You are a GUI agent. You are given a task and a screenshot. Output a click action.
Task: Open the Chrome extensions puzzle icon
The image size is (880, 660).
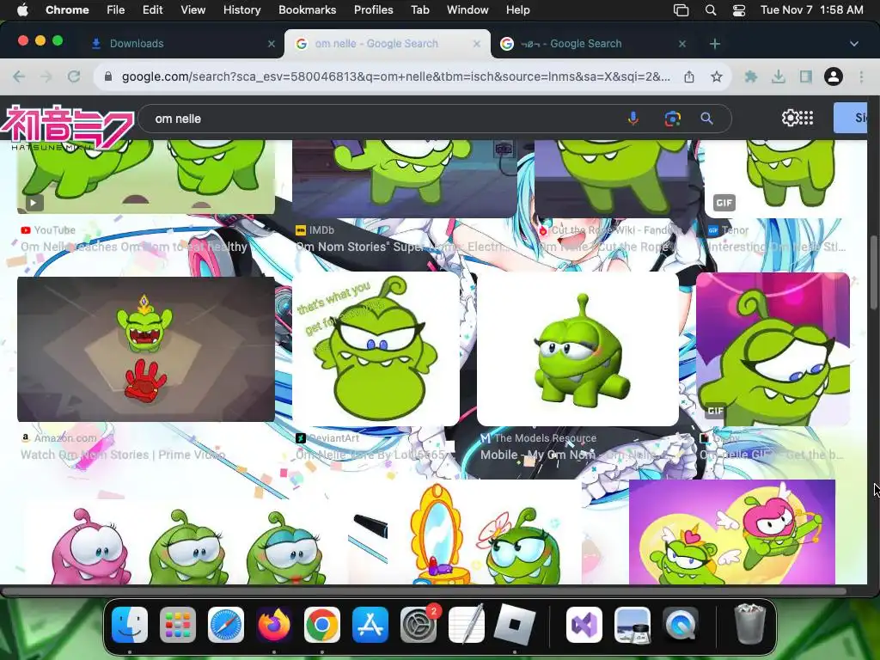[750, 76]
